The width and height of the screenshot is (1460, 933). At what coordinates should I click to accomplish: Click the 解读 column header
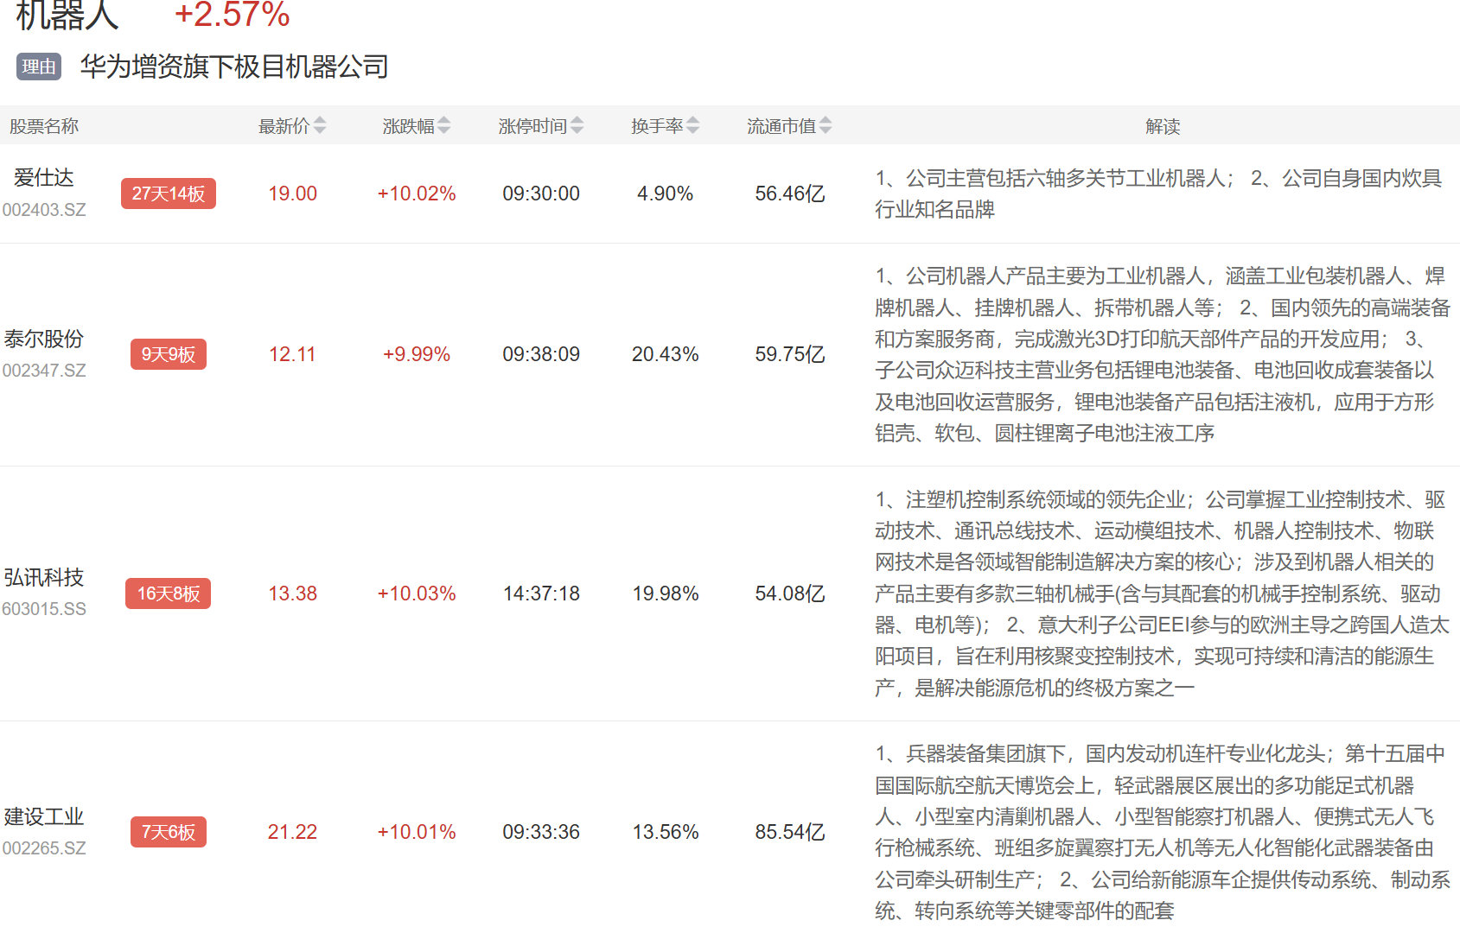[x=1162, y=126]
